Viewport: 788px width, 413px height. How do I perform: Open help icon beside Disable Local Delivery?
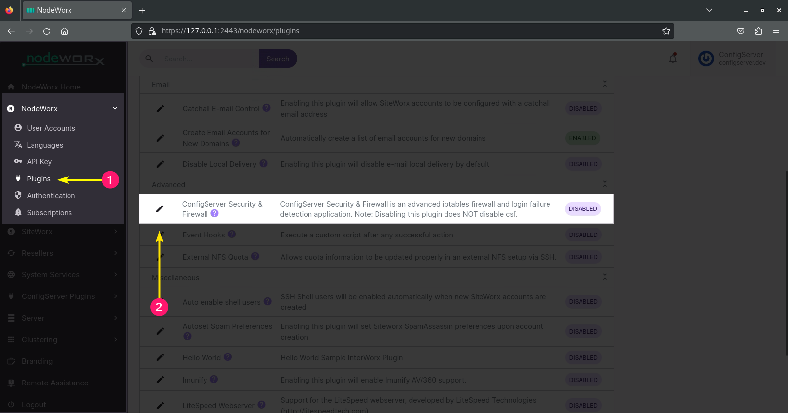coord(263,163)
